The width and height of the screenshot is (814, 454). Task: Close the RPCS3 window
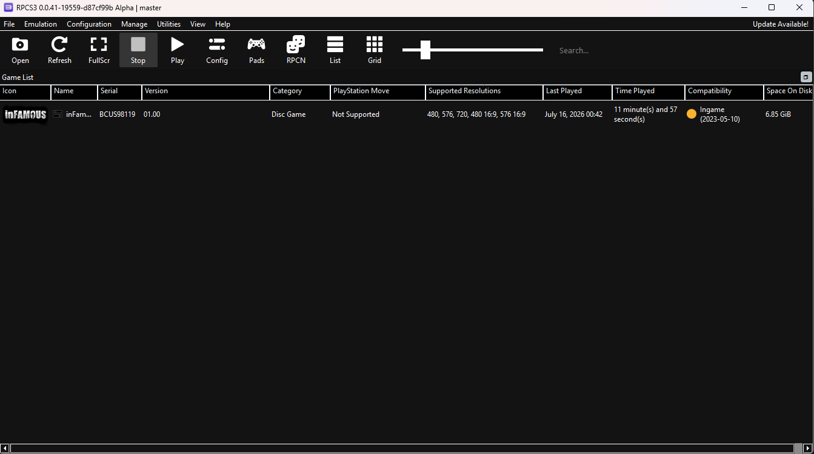(x=799, y=8)
